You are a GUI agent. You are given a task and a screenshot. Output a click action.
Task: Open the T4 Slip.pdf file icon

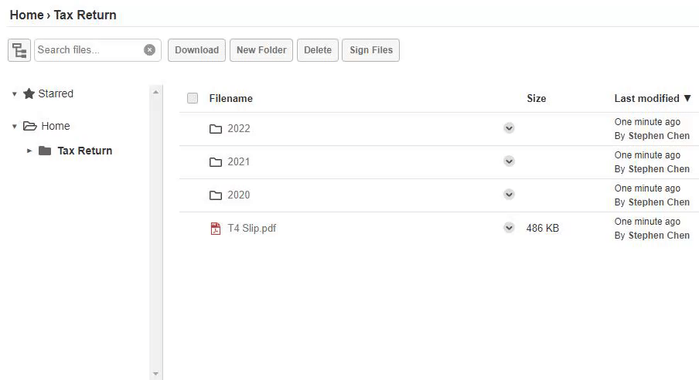[x=215, y=228]
